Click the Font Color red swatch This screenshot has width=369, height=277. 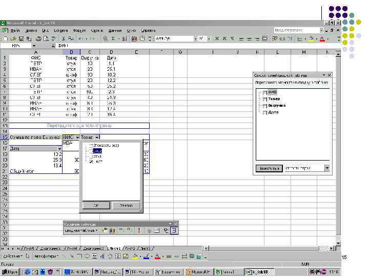(322, 39)
